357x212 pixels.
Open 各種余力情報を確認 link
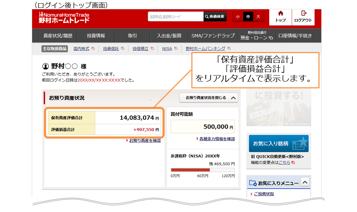tap(217, 139)
